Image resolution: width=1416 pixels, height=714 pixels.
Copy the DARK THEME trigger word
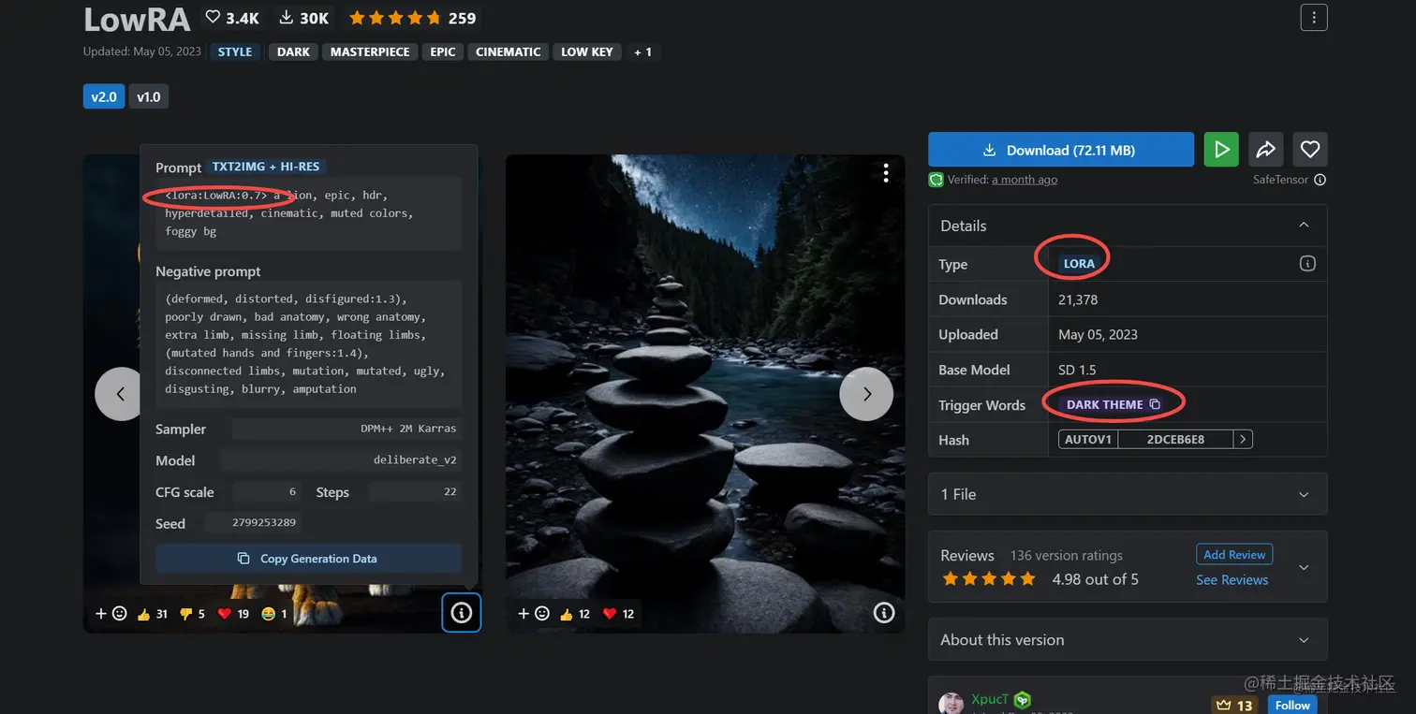(1155, 404)
